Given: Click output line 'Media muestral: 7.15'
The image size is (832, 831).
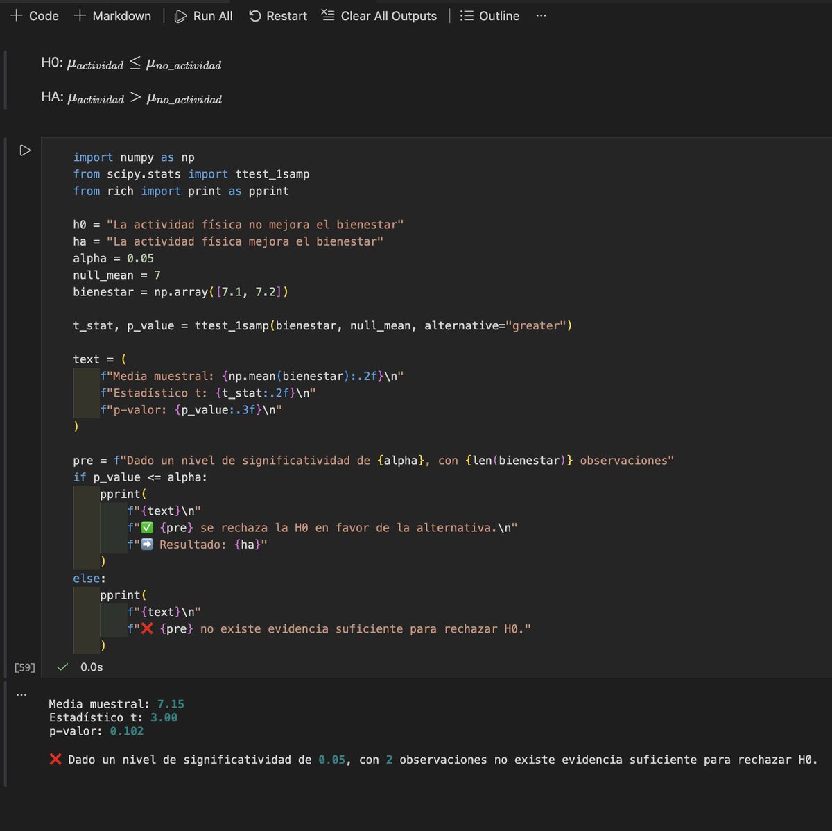Looking at the screenshot, I should point(116,704).
